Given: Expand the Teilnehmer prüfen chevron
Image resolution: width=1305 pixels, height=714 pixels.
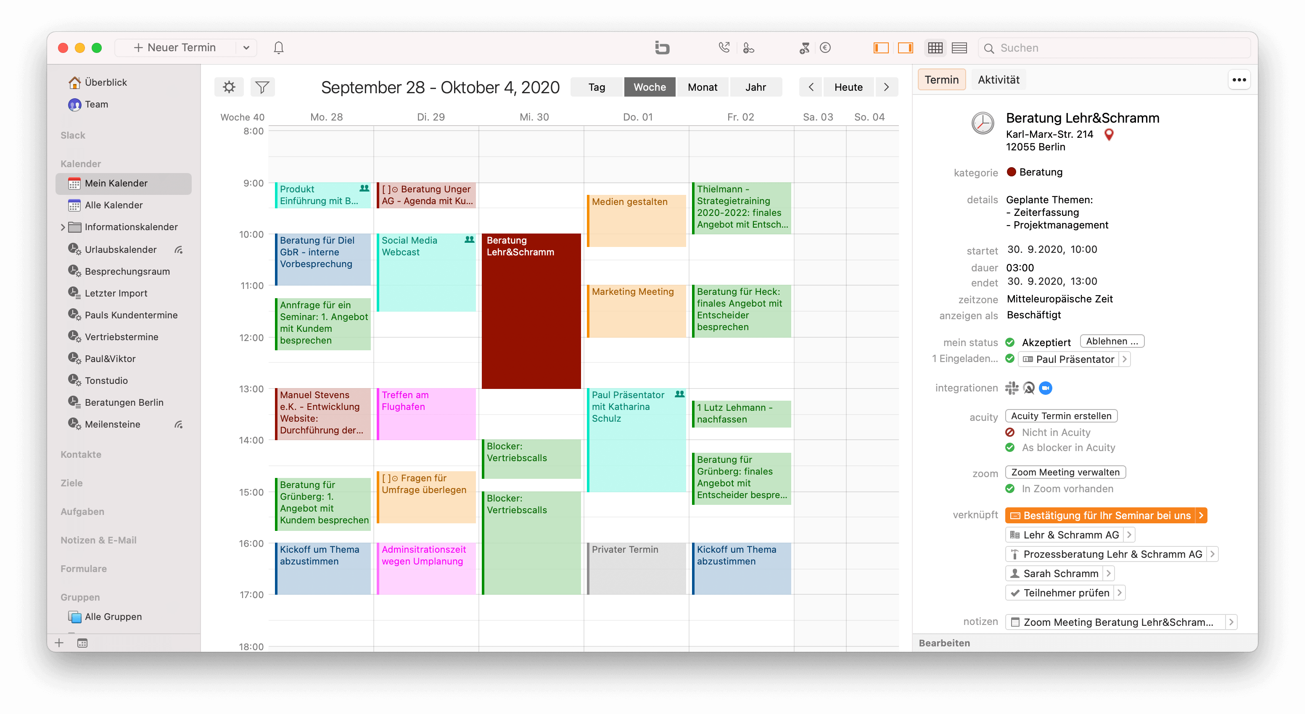Looking at the screenshot, I should pos(1120,592).
